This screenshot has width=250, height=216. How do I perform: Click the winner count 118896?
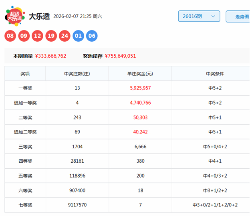[x=77, y=176]
